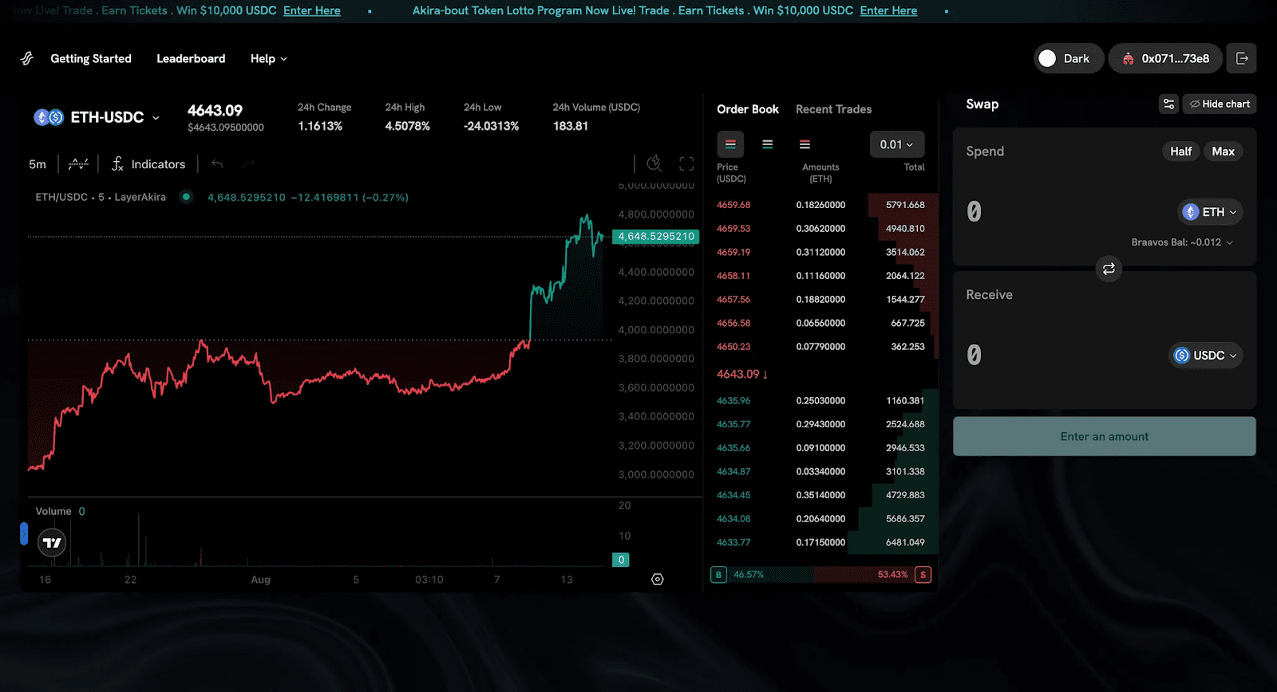Select ask price 4659.68
The image size is (1277, 692).
click(x=733, y=205)
